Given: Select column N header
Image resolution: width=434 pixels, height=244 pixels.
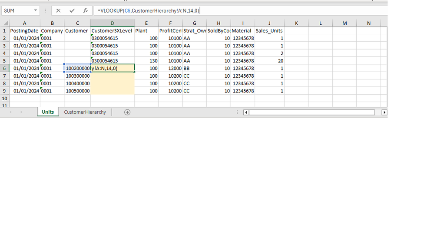Looking at the screenshot, I should [x=369, y=23].
